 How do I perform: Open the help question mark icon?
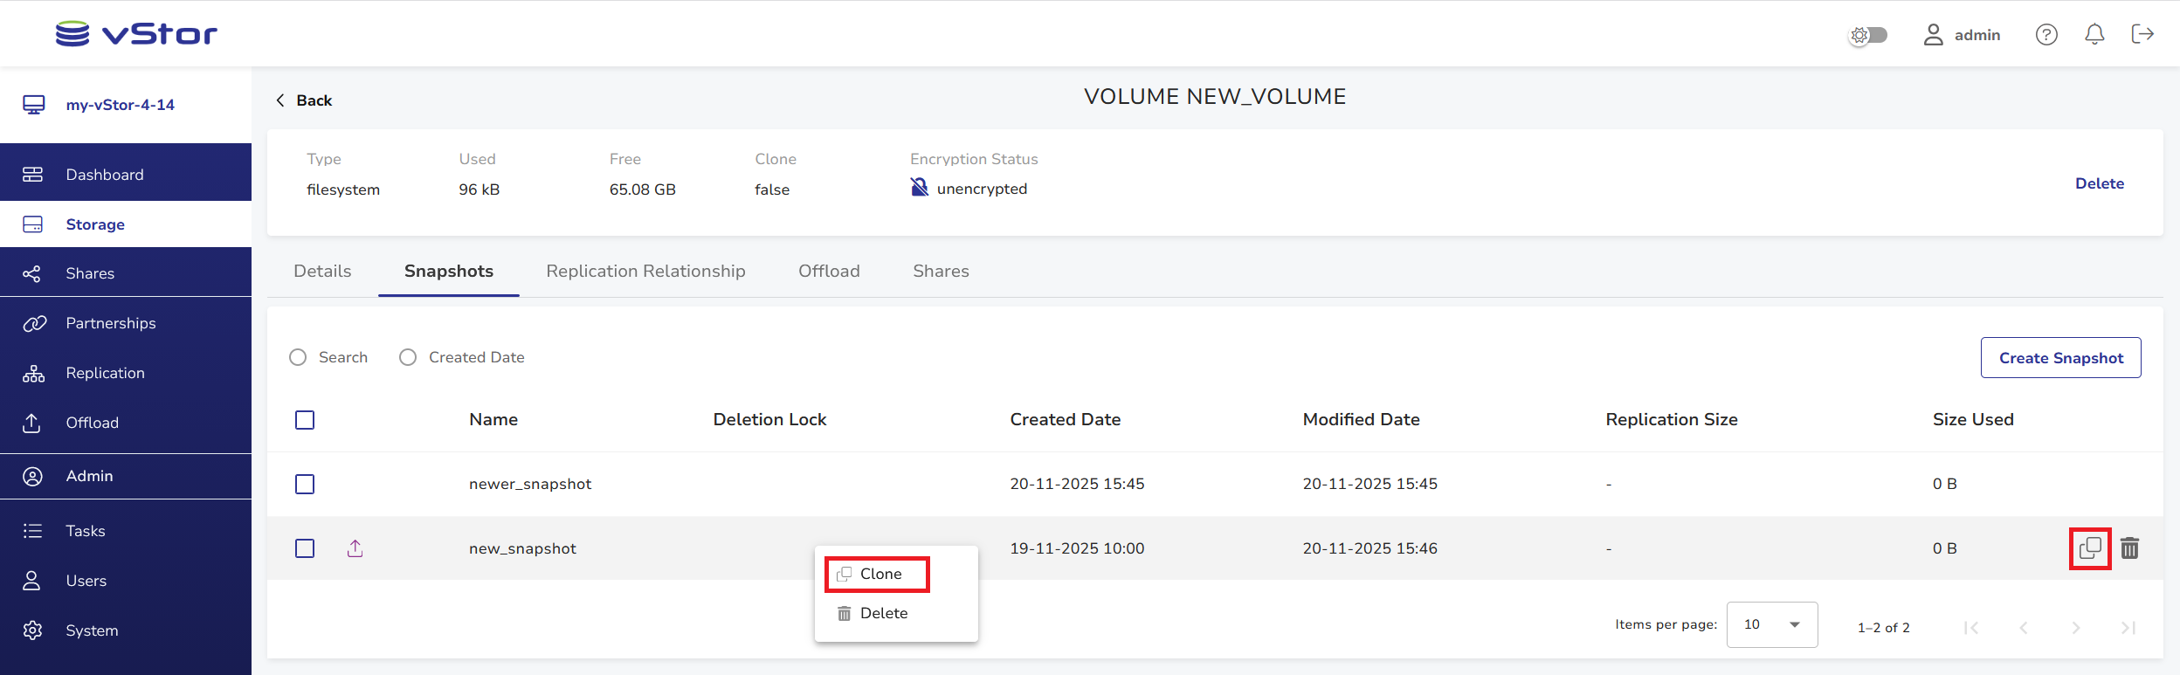tap(2045, 35)
